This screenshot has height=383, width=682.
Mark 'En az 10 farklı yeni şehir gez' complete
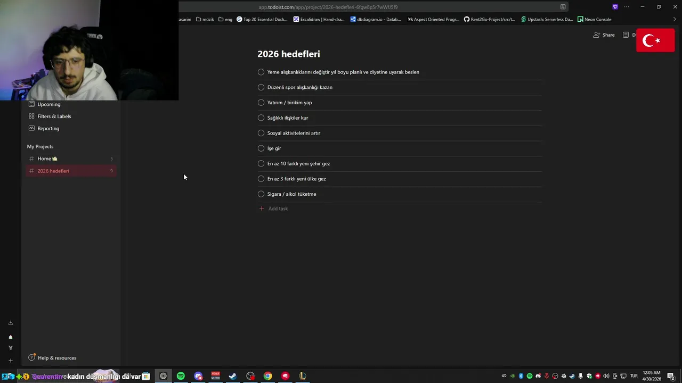[x=261, y=163]
